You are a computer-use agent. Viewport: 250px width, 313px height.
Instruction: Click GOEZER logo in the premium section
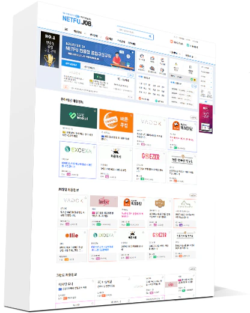coord(159,235)
